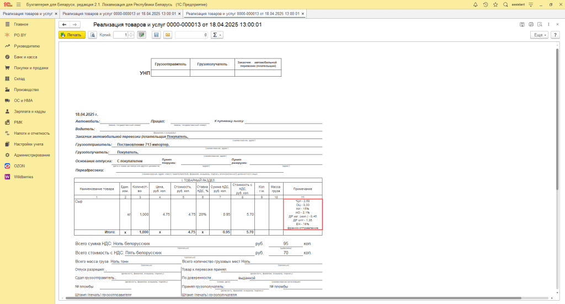
Task: Click the print icon in form header
Action: click(531, 24)
